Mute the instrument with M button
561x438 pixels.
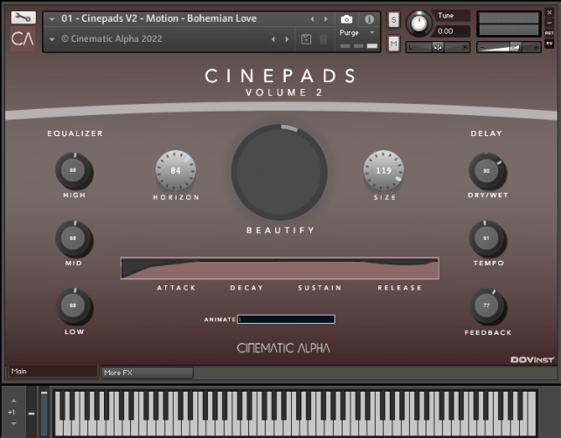tap(393, 44)
